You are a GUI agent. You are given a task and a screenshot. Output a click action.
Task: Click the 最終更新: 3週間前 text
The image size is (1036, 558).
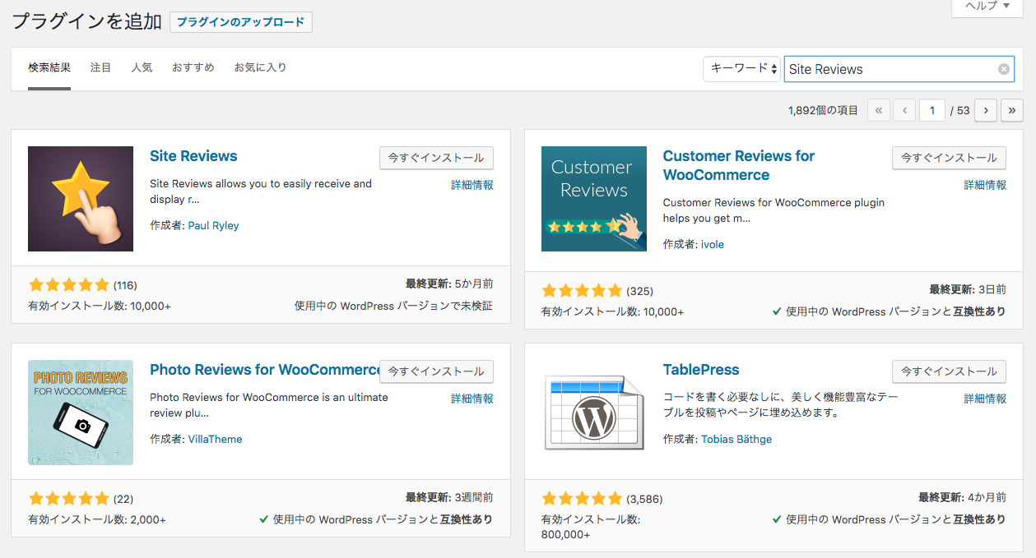pyautogui.click(x=449, y=497)
